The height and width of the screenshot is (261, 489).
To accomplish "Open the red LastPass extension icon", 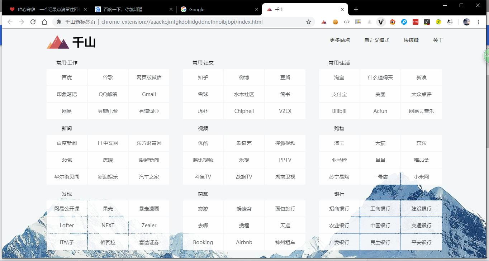I will click(416, 22).
